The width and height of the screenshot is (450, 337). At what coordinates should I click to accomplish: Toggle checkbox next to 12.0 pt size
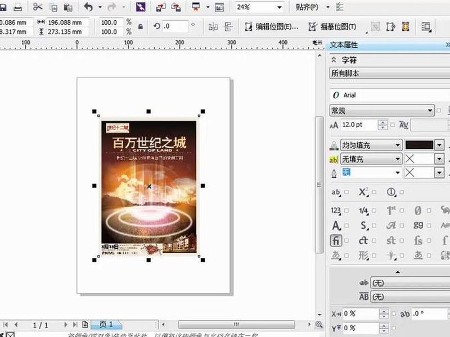click(393, 125)
